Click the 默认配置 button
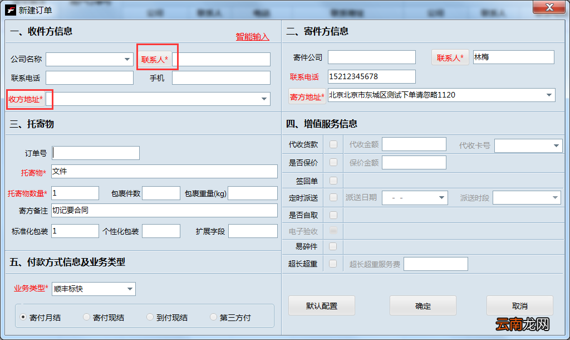This screenshot has width=570, height=340. point(322,306)
